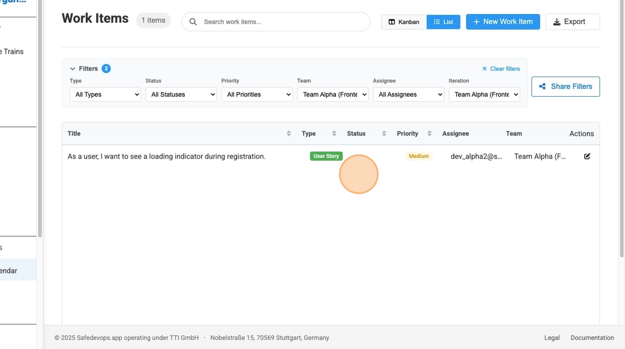This screenshot has height=349, width=625.
Task: Open the Documentation link in the footer
Action: 592,337
